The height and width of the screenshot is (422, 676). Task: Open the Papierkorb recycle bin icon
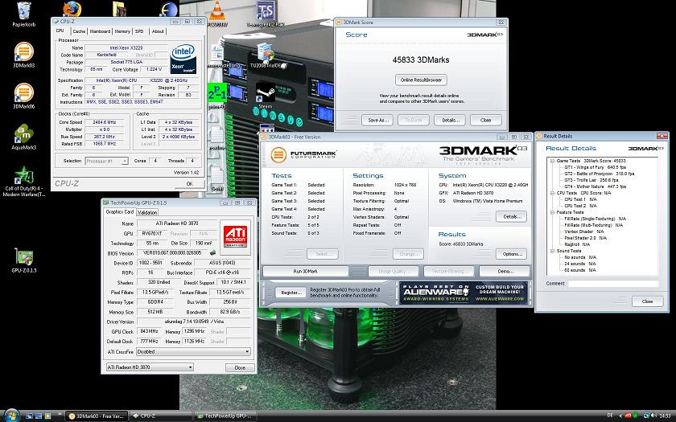click(x=23, y=14)
